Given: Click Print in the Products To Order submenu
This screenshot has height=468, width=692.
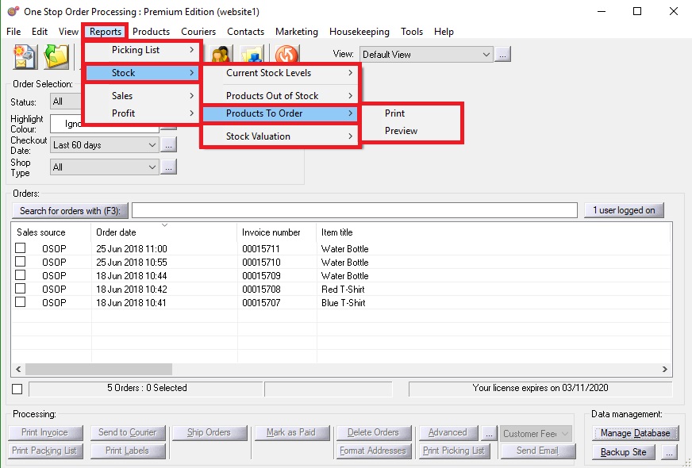Looking at the screenshot, I should pos(412,113).
